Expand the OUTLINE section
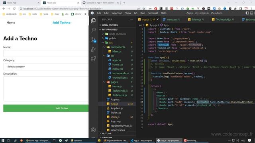 (117, 133)
